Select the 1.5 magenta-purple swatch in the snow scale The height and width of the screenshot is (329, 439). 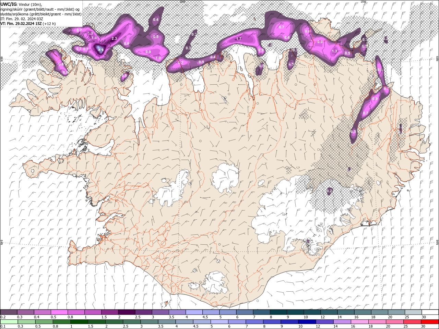tap(109, 312)
